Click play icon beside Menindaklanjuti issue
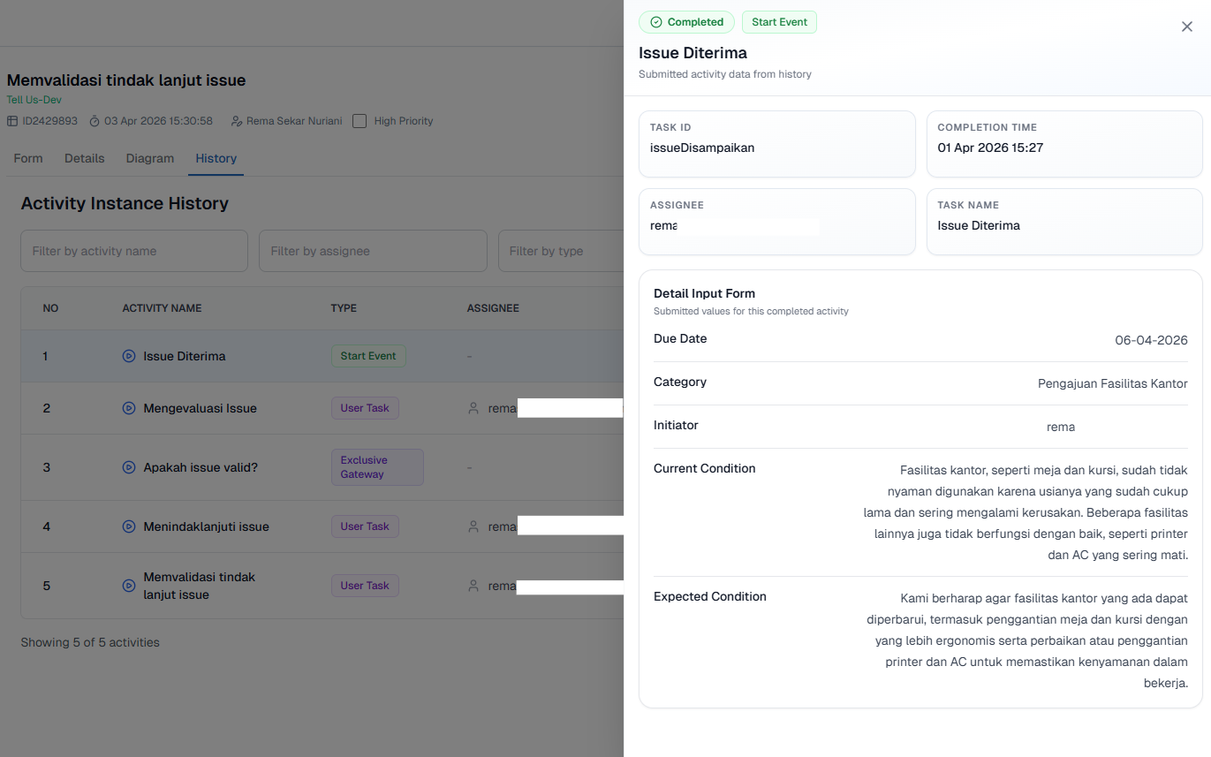The height and width of the screenshot is (757, 1211). 129,526
